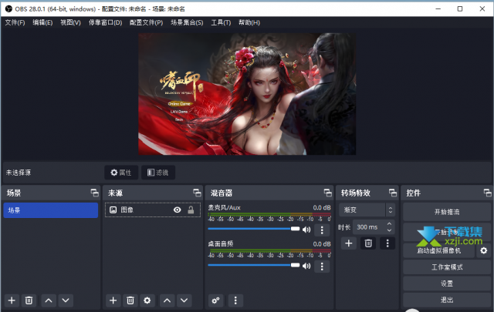Undock the 控件 panel
The width and height of the screenshot is (494, 312).
pos(487,193)
